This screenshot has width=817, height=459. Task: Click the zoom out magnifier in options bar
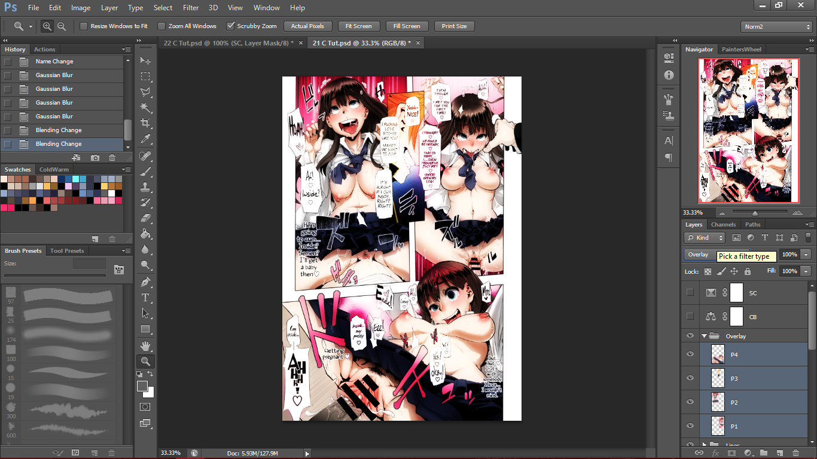pos(62,26)
